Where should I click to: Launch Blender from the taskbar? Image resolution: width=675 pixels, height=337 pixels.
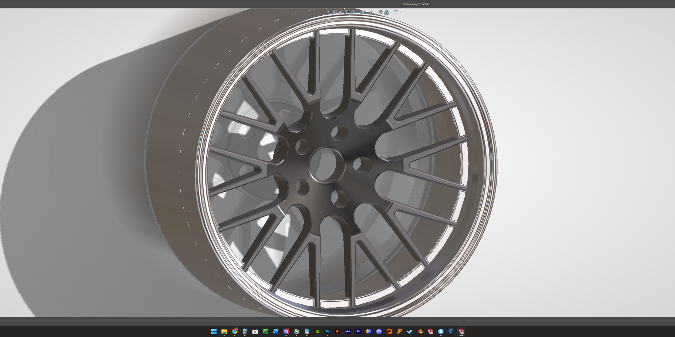[x=420, y=331]
